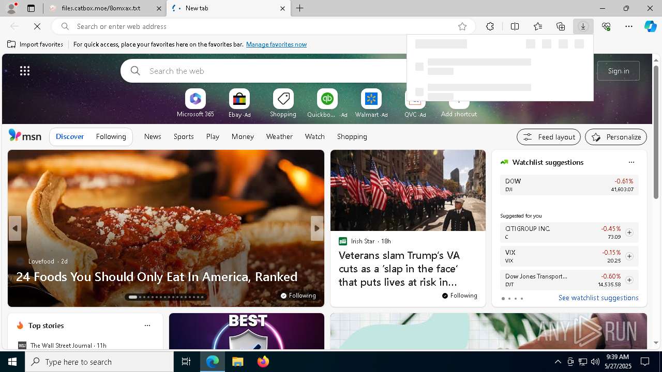Add this page to favorites star

[462, 26]
